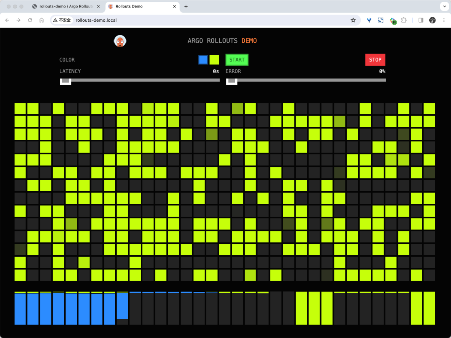Click the "0%" error value
The image size is (451, 338).
pyautogui.click(x=382, y=71)
